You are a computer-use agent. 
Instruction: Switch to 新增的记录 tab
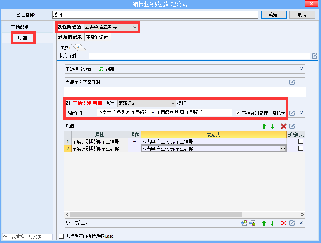pos(70,37)
